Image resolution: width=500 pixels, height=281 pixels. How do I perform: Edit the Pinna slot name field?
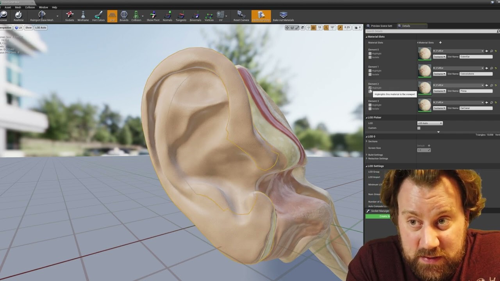pos(476,91)
